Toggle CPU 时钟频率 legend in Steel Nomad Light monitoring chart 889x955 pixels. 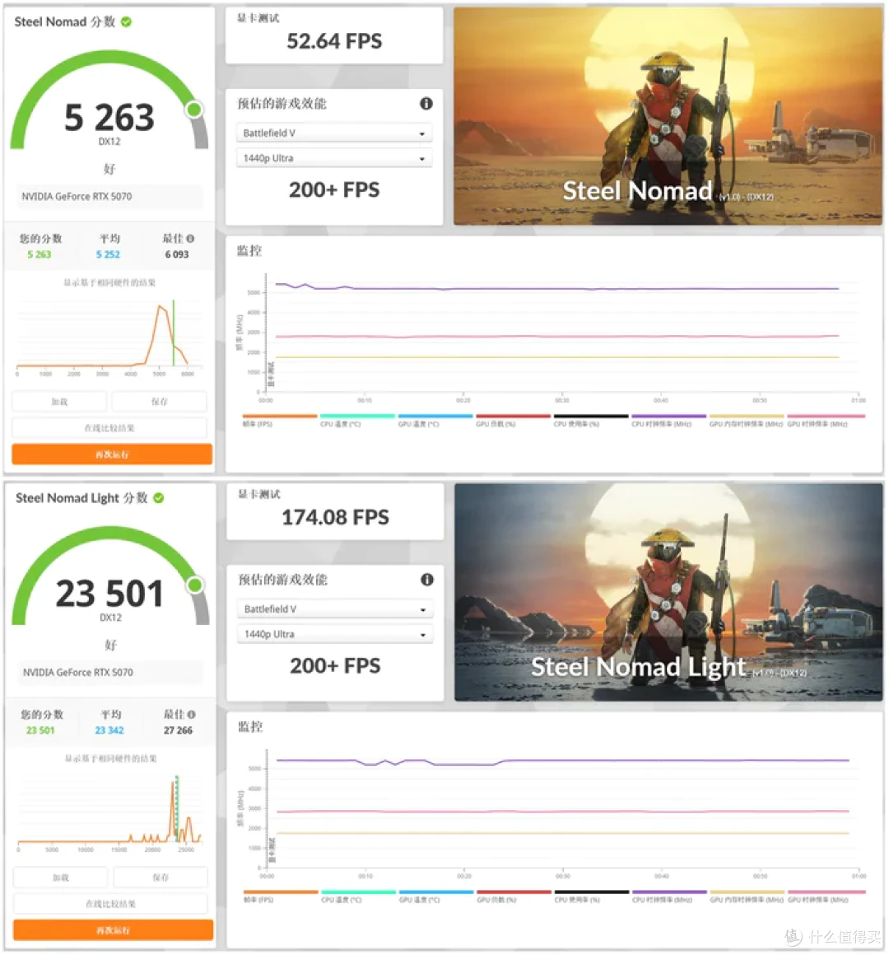pos(670,896)
